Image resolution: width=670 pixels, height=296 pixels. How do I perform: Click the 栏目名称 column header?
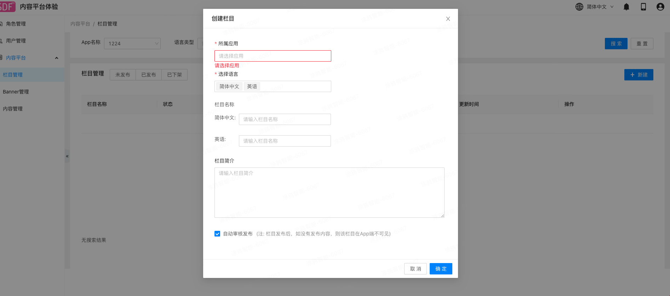tap(97, 104)
